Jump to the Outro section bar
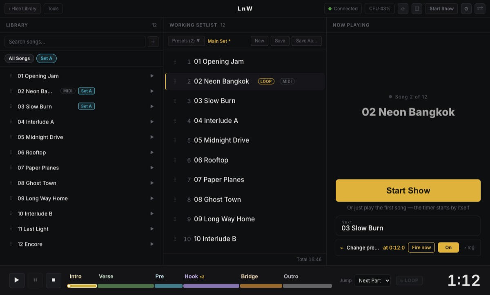The width and height of the screenshot is (490, 295). click(x=307, y=286)
